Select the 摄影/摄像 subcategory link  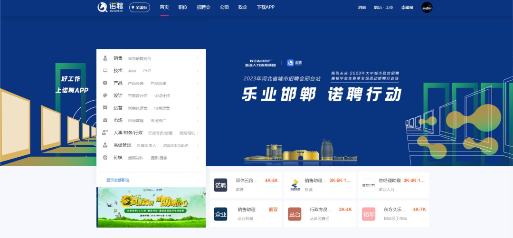[159, 158]
